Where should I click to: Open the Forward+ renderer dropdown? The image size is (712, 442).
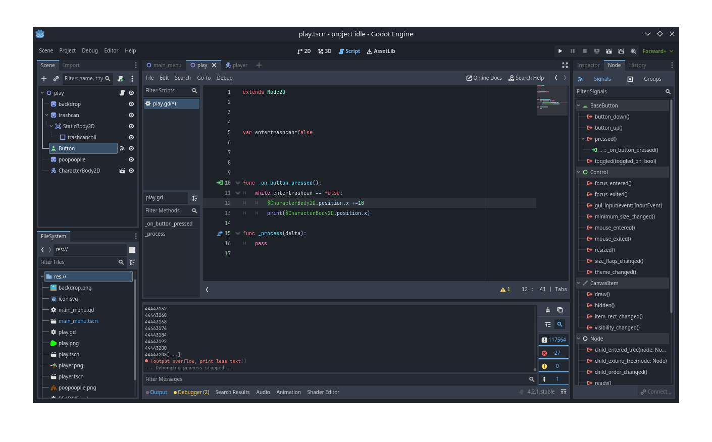[657, 51]
